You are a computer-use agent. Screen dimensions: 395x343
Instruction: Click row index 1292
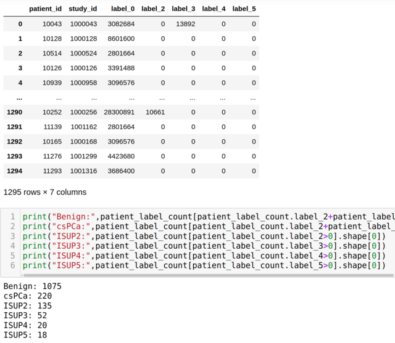(x=15, y=142)
